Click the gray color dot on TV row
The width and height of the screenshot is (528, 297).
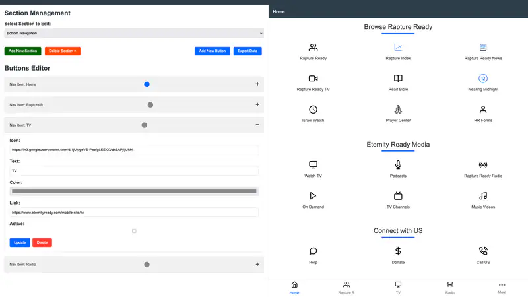[x=144, y=125]
